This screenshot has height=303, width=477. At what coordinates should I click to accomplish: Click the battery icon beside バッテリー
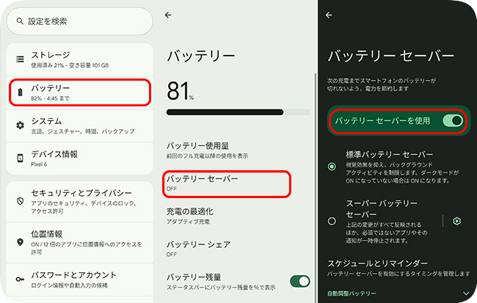pyautogui.click(x=20, y=92)
